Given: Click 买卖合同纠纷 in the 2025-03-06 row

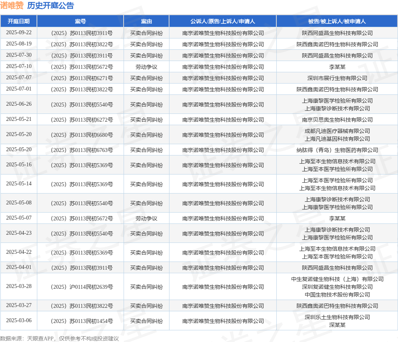Looking at the screenshot, I should click(x=147, y=321).
